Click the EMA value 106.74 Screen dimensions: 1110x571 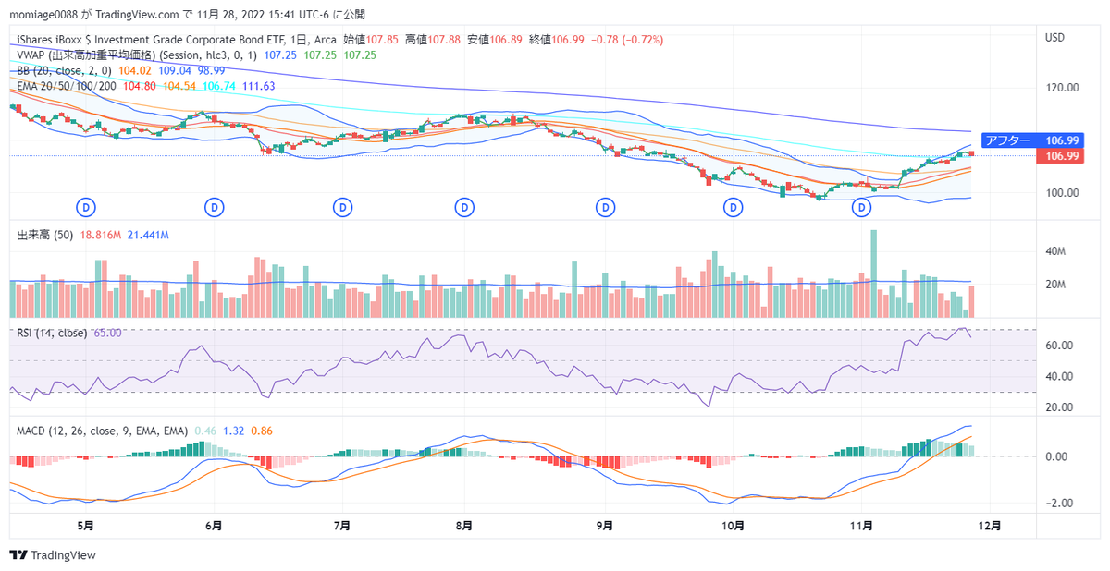219,85
